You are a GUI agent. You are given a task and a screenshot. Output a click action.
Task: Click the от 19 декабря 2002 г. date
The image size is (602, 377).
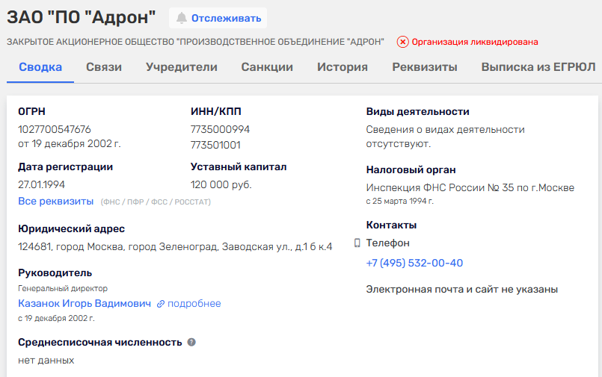(x=70, y=143)
